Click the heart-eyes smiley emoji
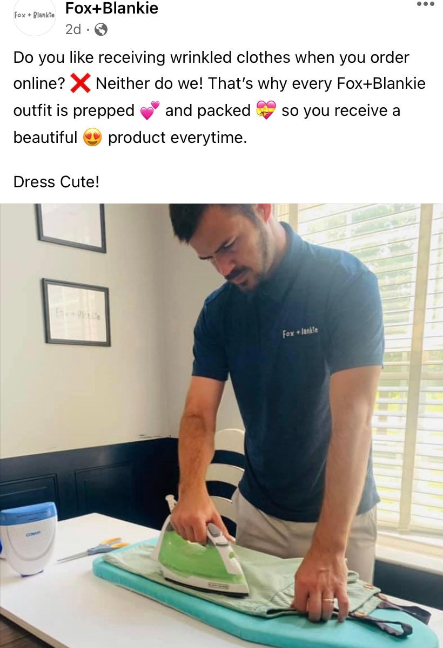 [92, 137]
